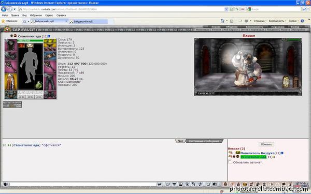Image resolution: width=311 pixels, height=194 pixels.
Task: Click Избранное favorites button with star
Action: coord(9,21)
